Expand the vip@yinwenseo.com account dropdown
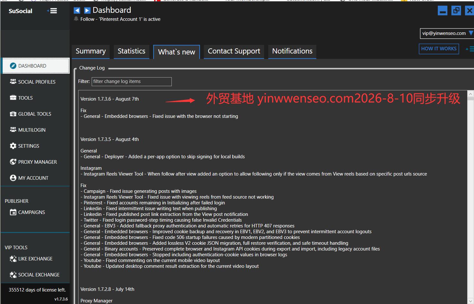Viewport: 474px width, 304px height. click(471, 33)
